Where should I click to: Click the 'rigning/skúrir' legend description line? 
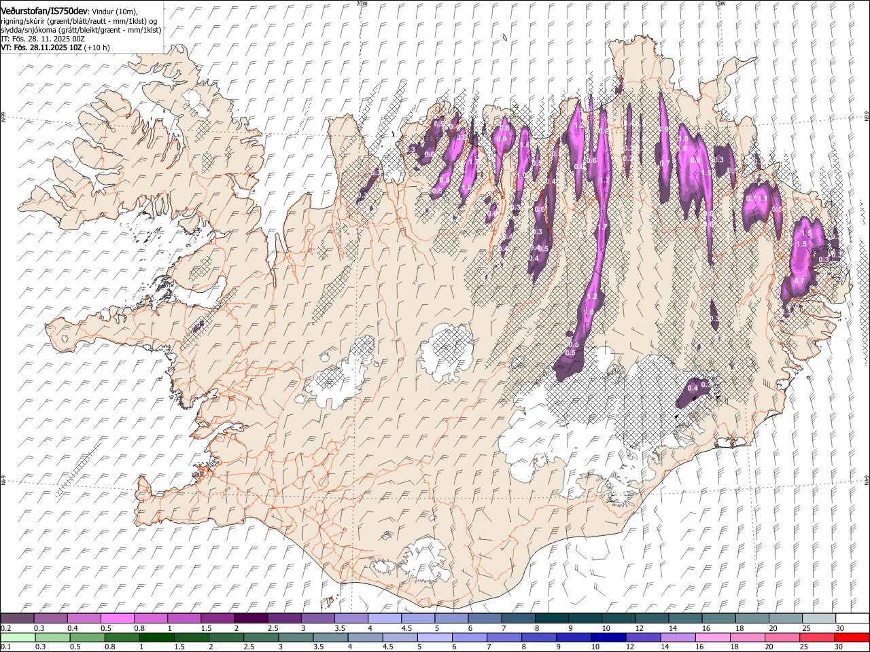pos(80,21)
